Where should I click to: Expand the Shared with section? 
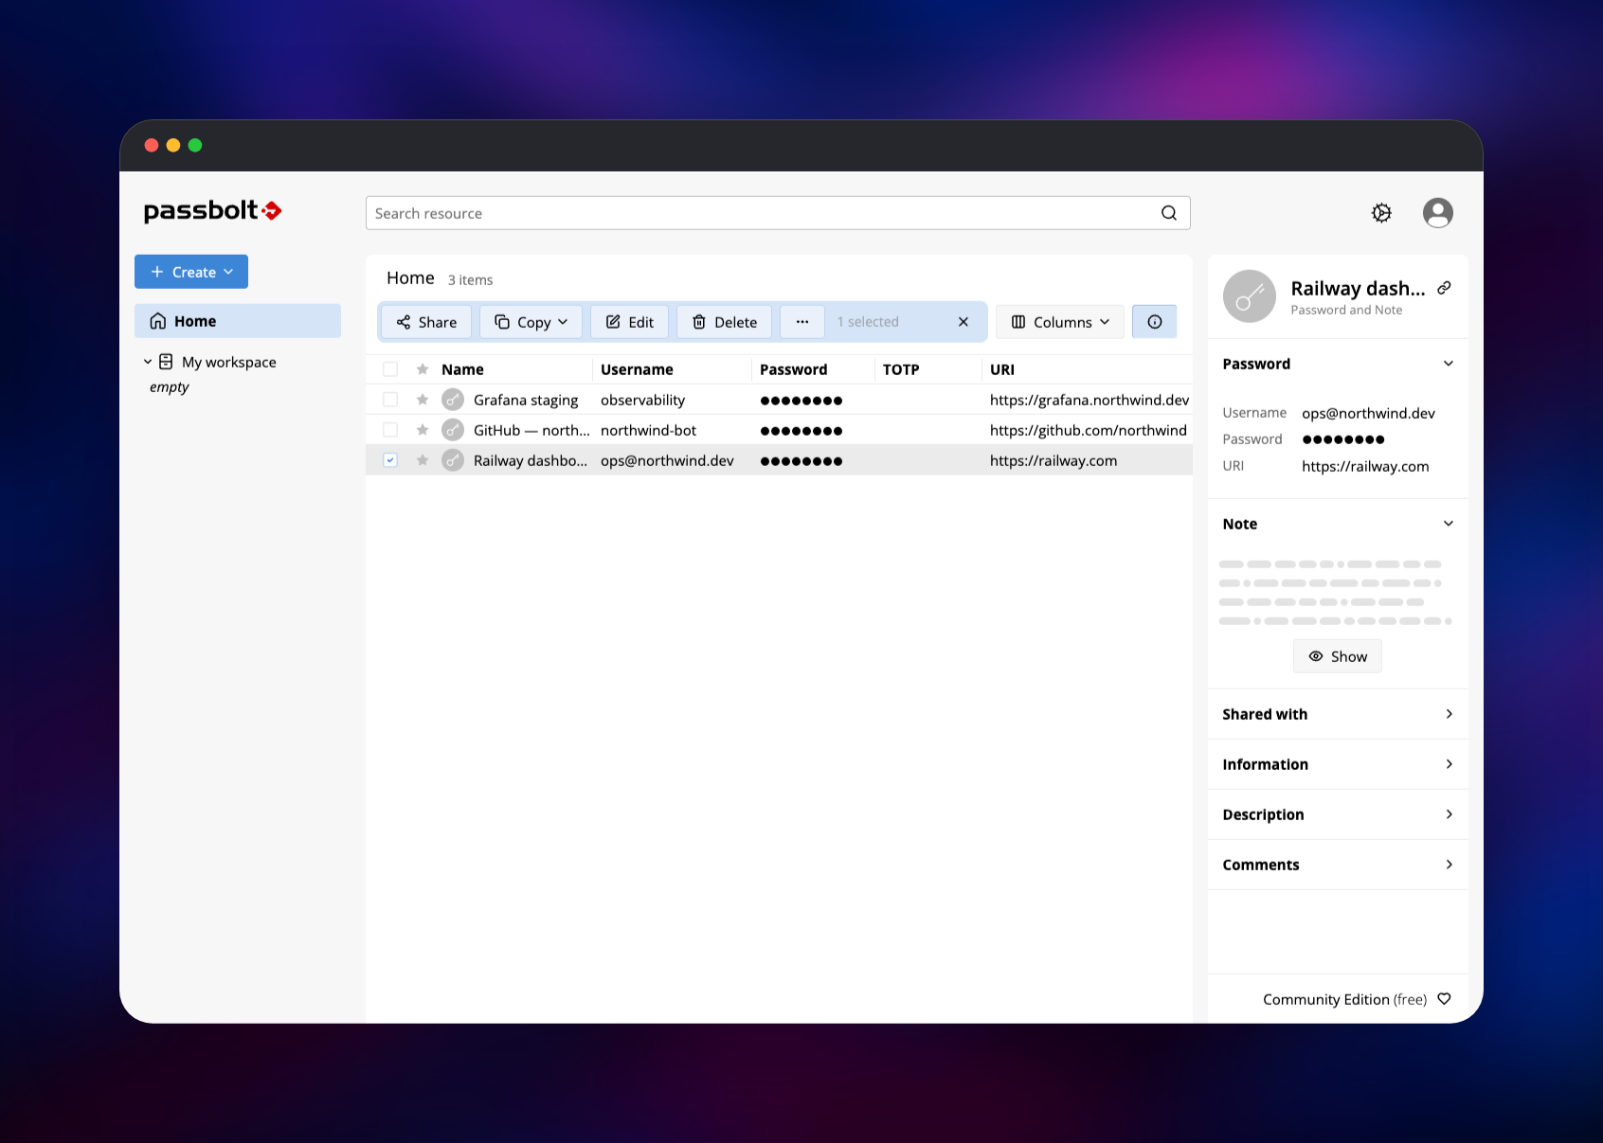click(1338, 714)
